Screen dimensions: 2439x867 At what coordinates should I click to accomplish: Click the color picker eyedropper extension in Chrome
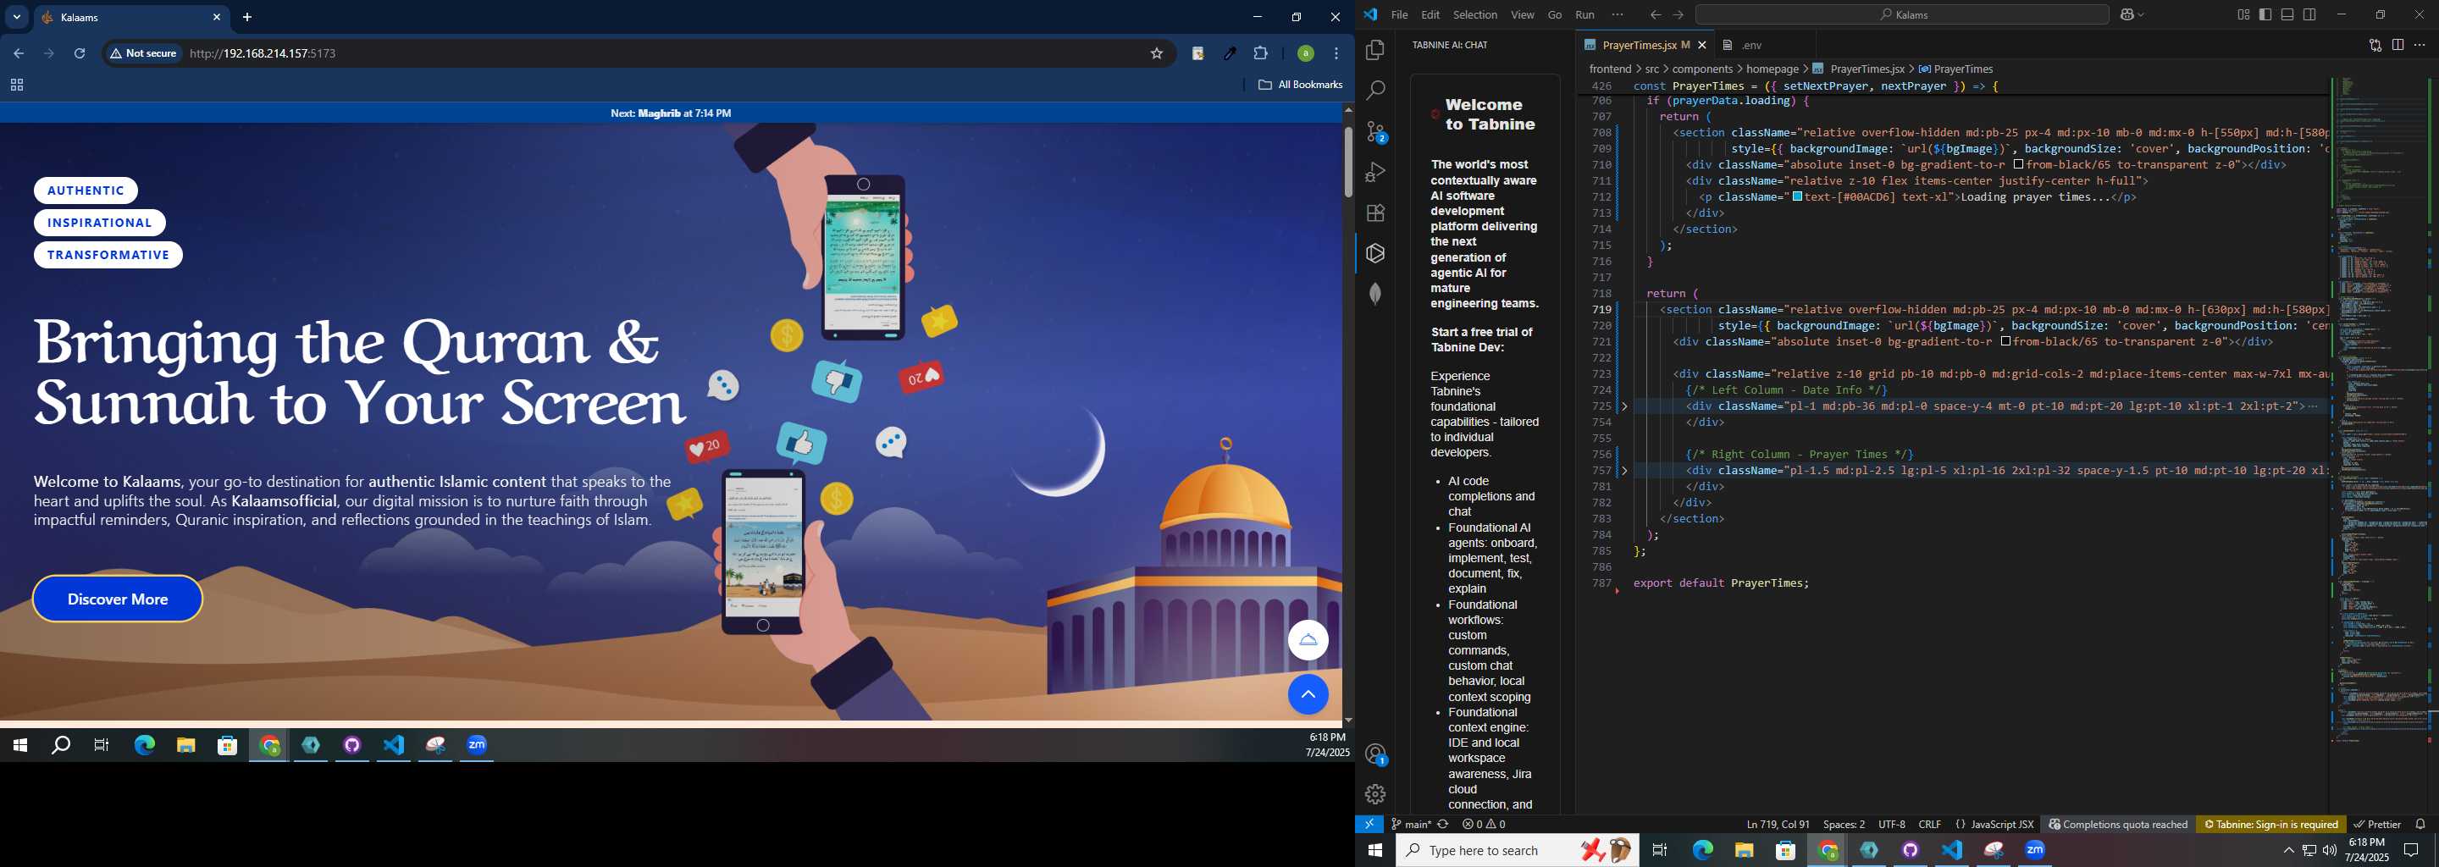(x=1229, y=54)
